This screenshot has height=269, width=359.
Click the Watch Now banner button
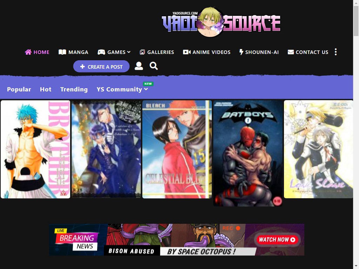[x=277, y=240]
